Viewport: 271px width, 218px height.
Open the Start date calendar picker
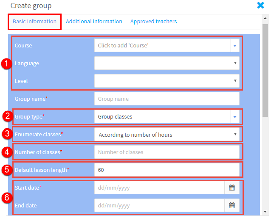232,188
